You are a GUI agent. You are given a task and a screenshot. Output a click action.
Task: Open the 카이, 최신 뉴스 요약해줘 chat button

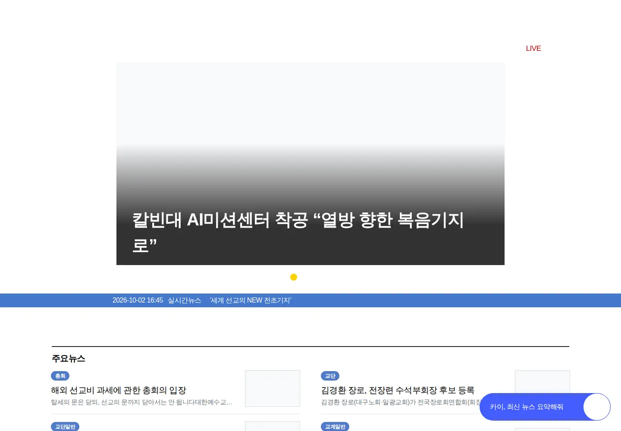tap(545, 407)
